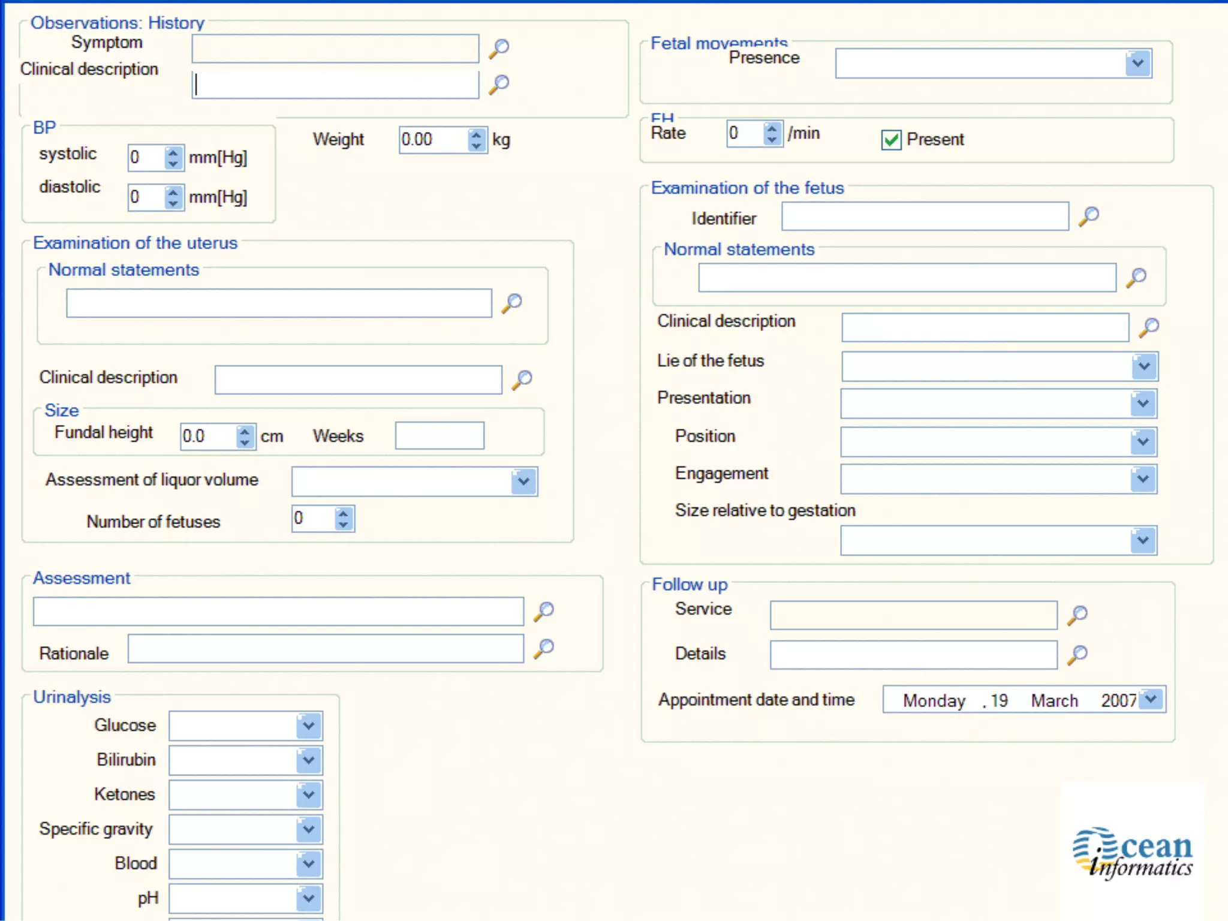1228x921 pixels.
Task: Open lookup for History Clinical description
Action: [499, 84]
